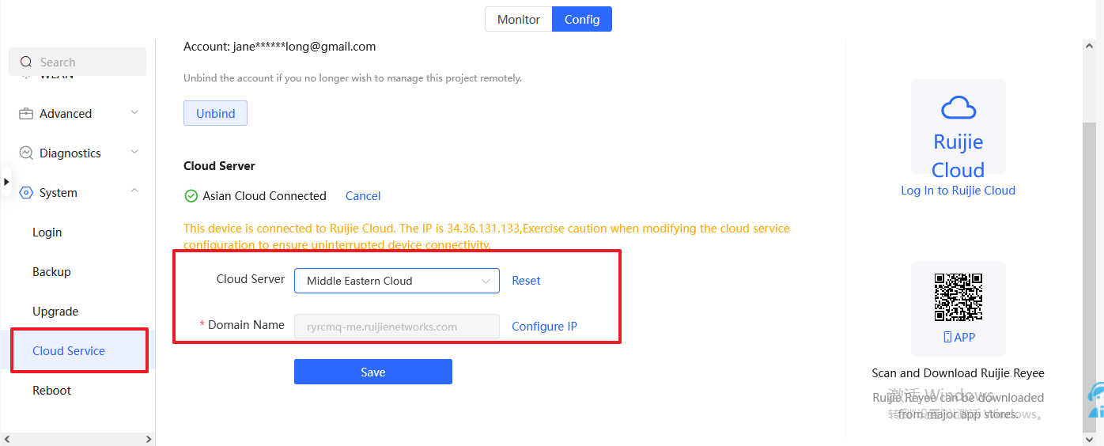Click the Configure IP link
Viewport: 1104px width, 446px height.
tap(544, 327)
